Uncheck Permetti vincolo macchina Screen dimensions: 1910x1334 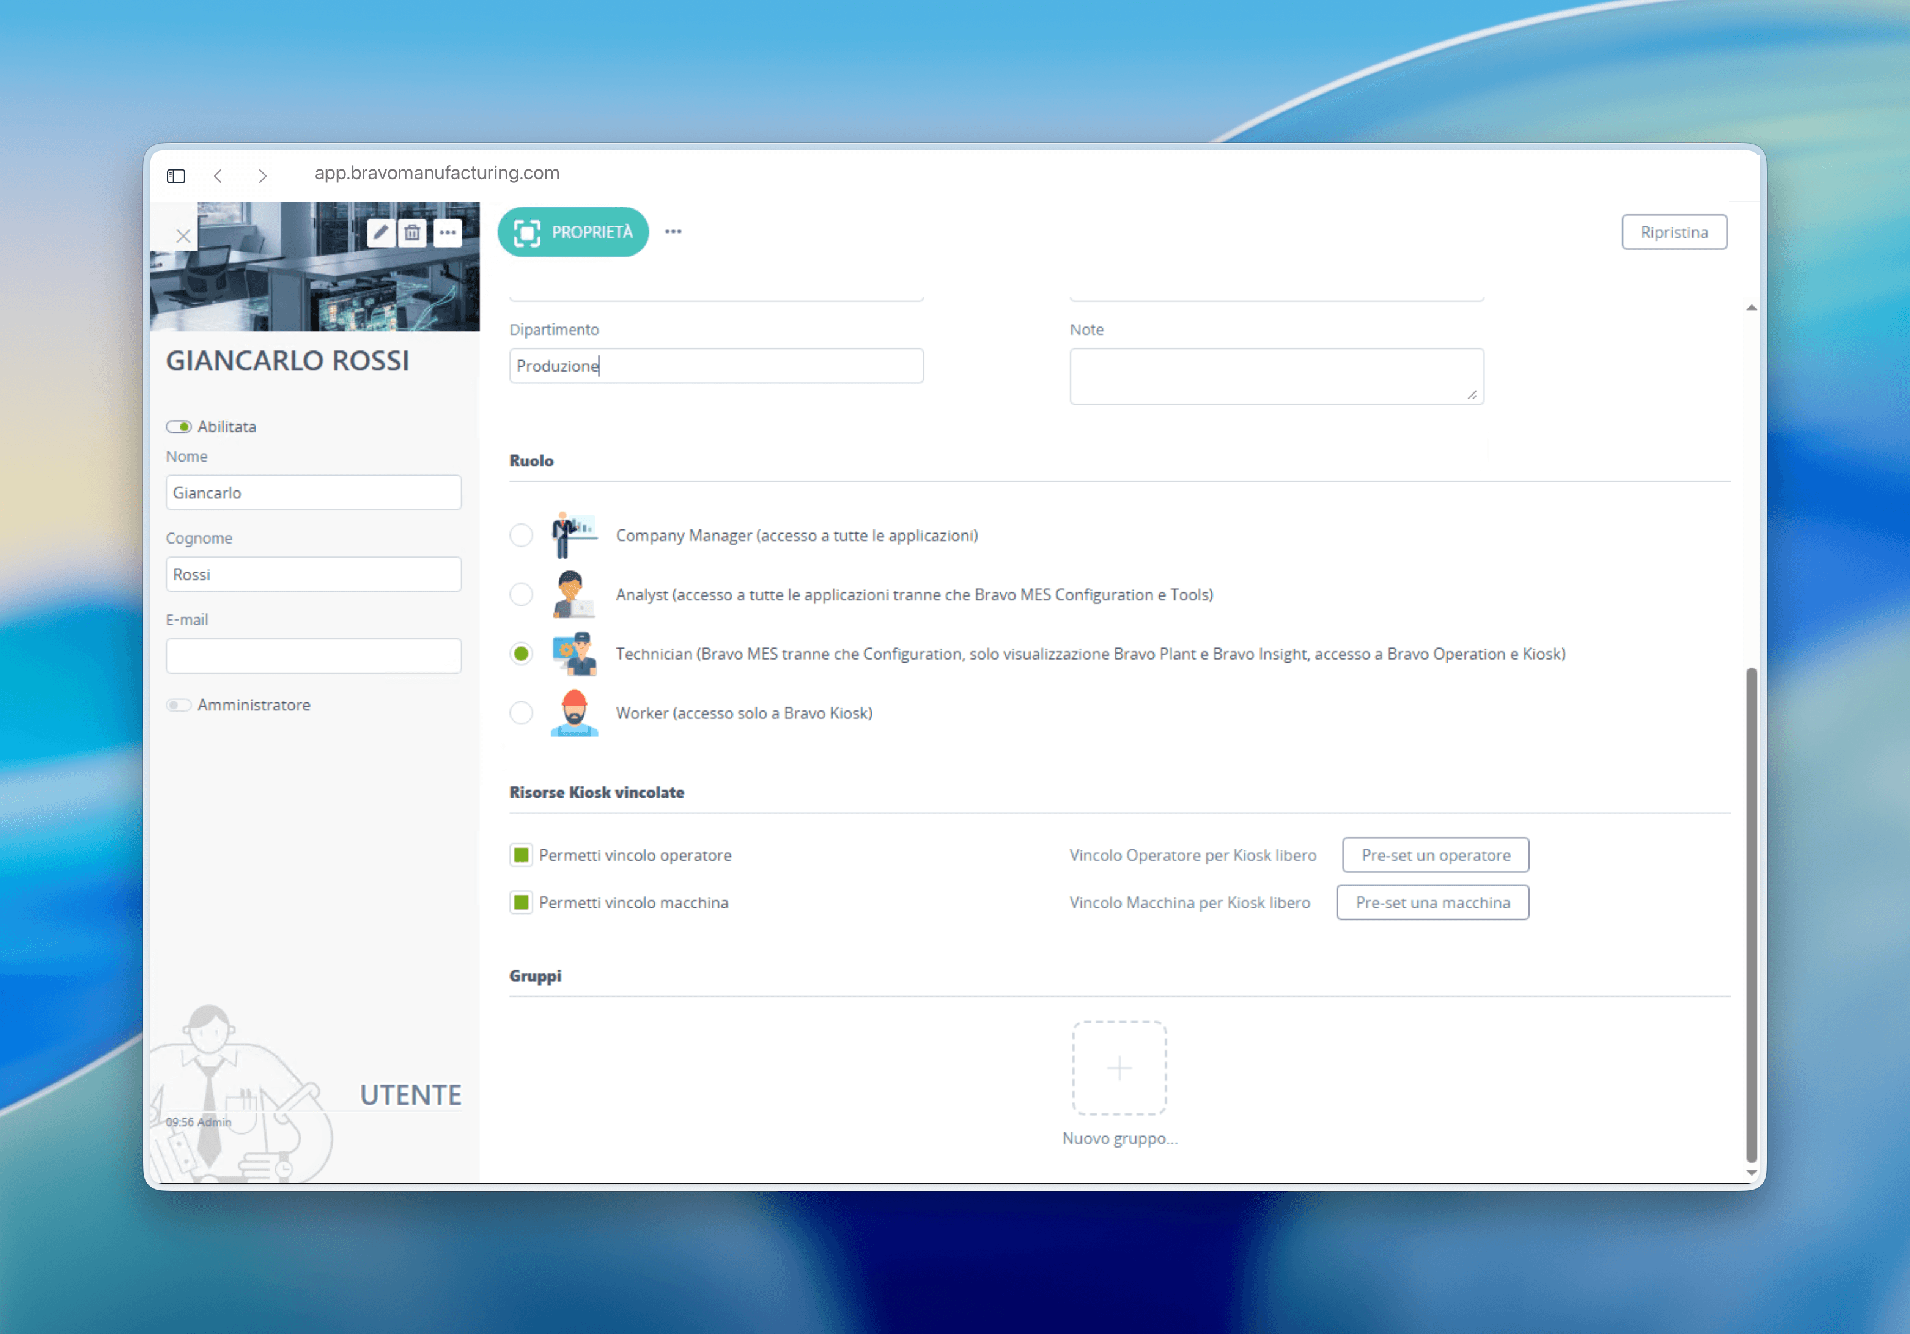(521, 902)
